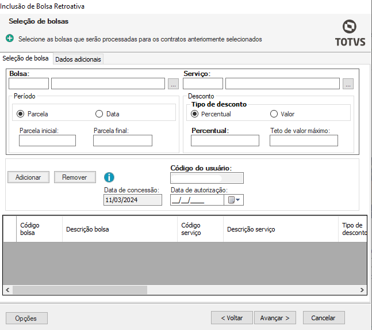Click the Teto de valor máximo field
Image resolution: width=372 pixels, height=330 pixels.
pos(304,141)
